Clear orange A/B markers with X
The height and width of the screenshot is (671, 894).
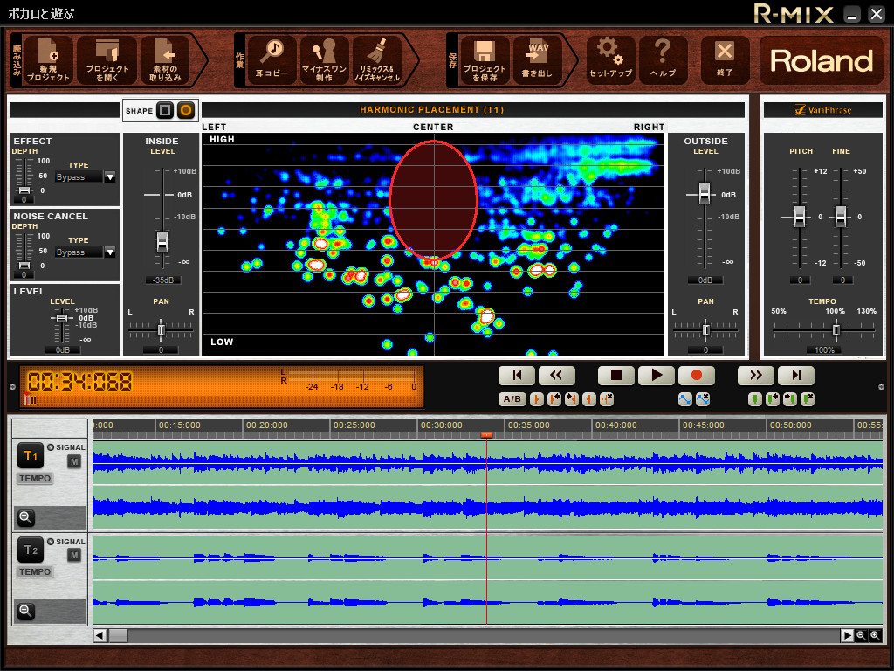coord(608,398)
